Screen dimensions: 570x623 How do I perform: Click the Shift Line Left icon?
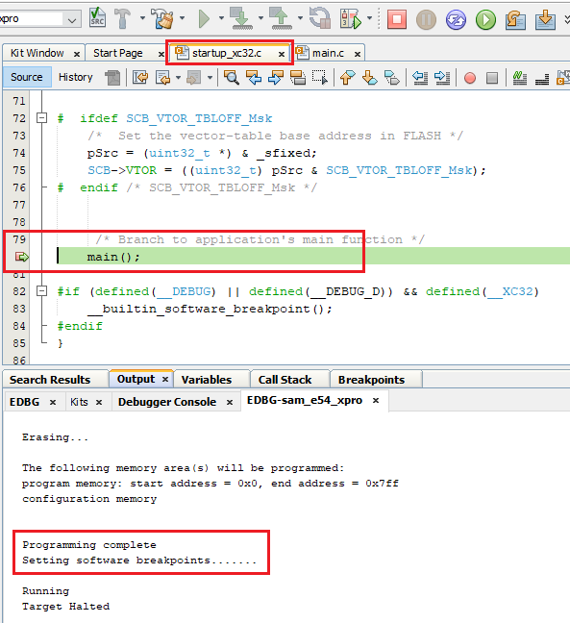click(419, 77)
